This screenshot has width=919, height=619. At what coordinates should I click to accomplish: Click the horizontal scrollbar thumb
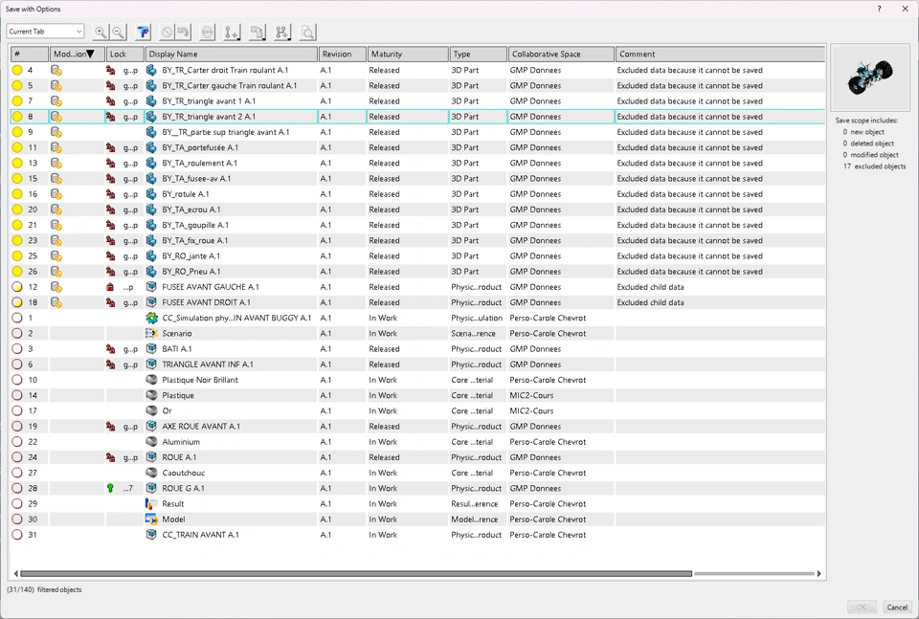point(356,573)
